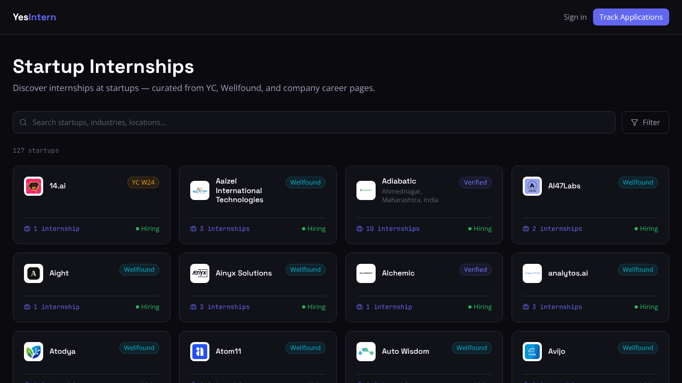Click briefcase icon on Aaizel card
The width and height of the screenshot is (682, 383).
[x=193, y=229]
